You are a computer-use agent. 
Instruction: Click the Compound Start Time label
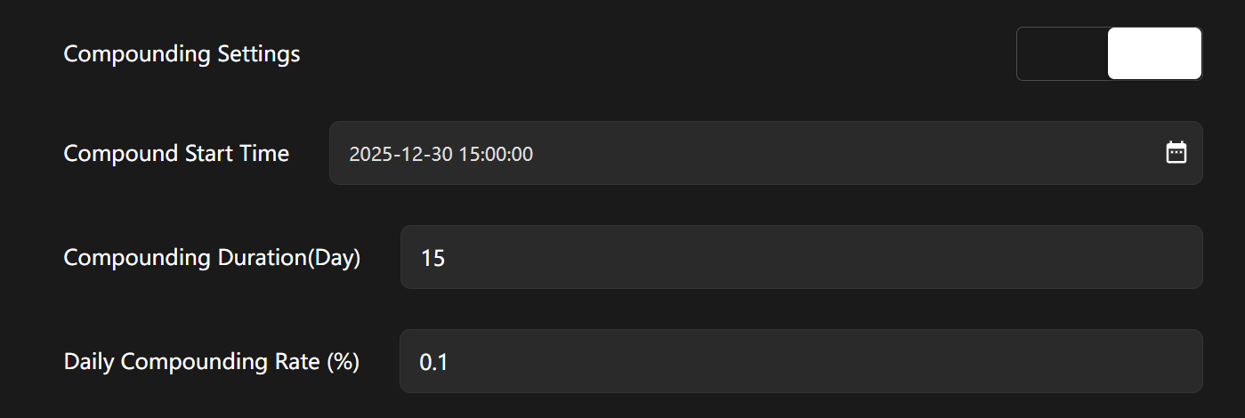coord(176,153)
